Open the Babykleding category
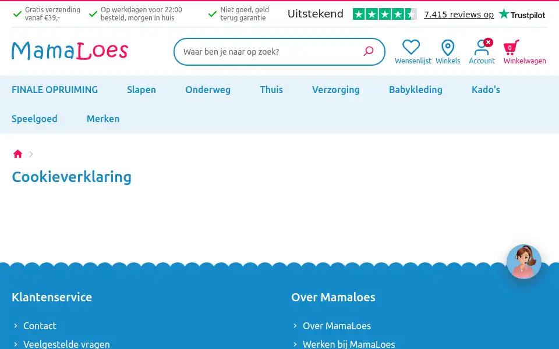559x349 pixels. (x=416, y=90)
